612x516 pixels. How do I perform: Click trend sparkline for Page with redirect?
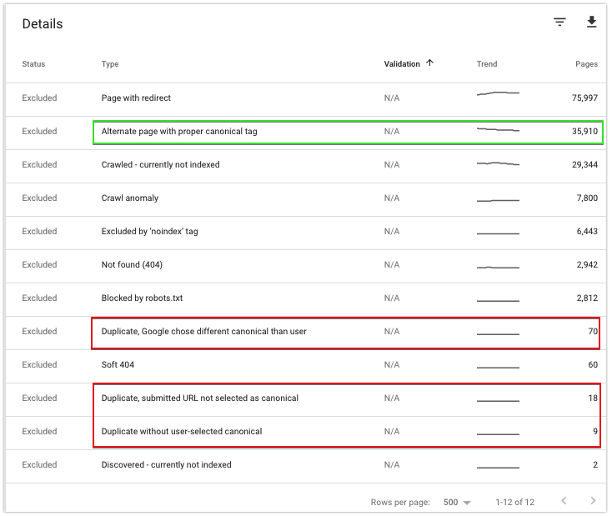click(x=498, y=94)
